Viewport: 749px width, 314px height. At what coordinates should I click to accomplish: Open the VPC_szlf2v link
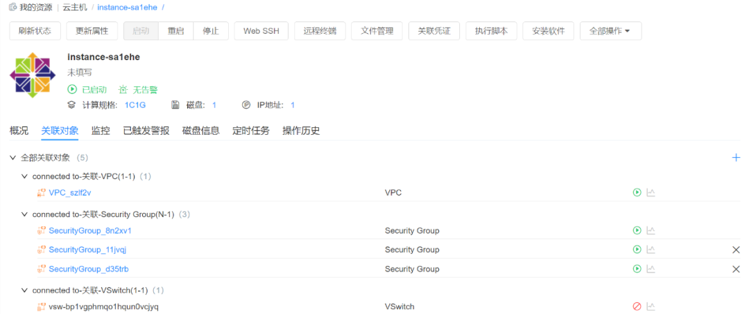[70, 192]
